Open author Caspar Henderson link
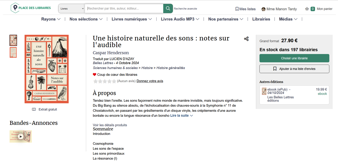Viewport: 338px width, 161px height. pyautogui.click(x=111, y=53)
